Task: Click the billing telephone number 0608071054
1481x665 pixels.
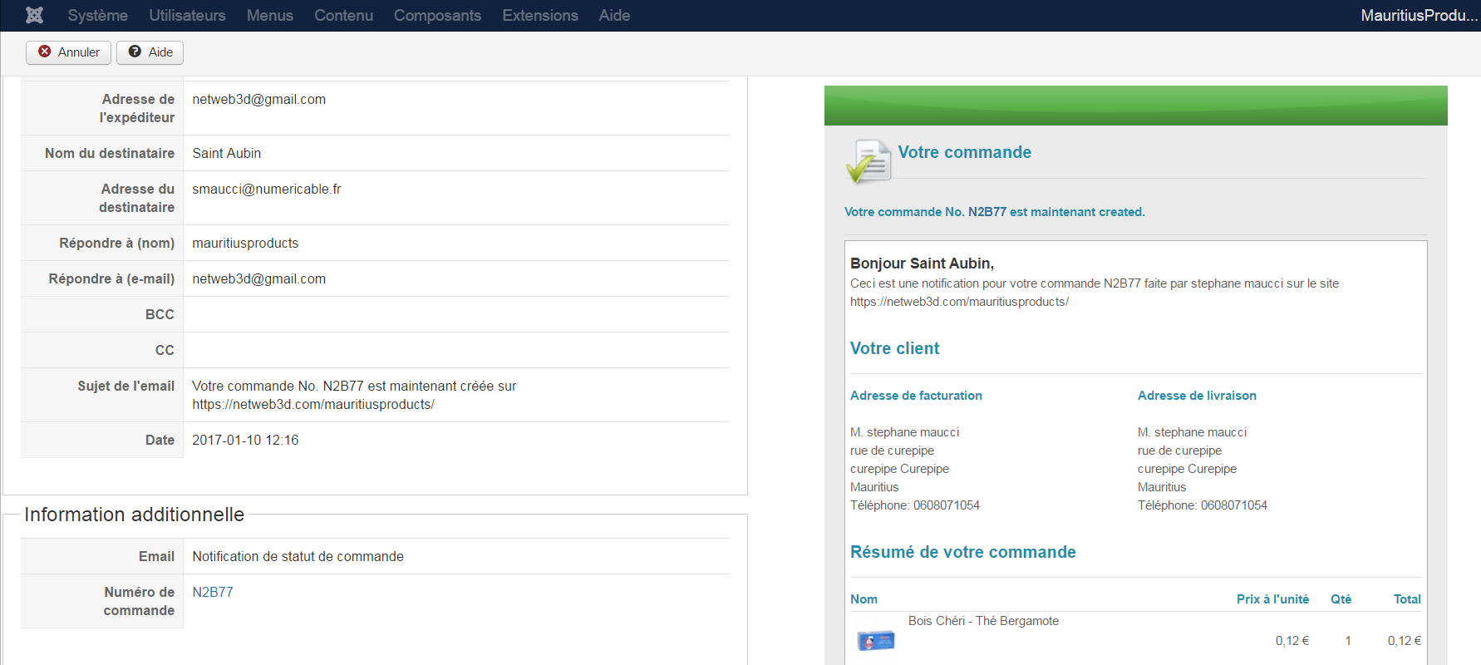Action: (x=947, y=505)
